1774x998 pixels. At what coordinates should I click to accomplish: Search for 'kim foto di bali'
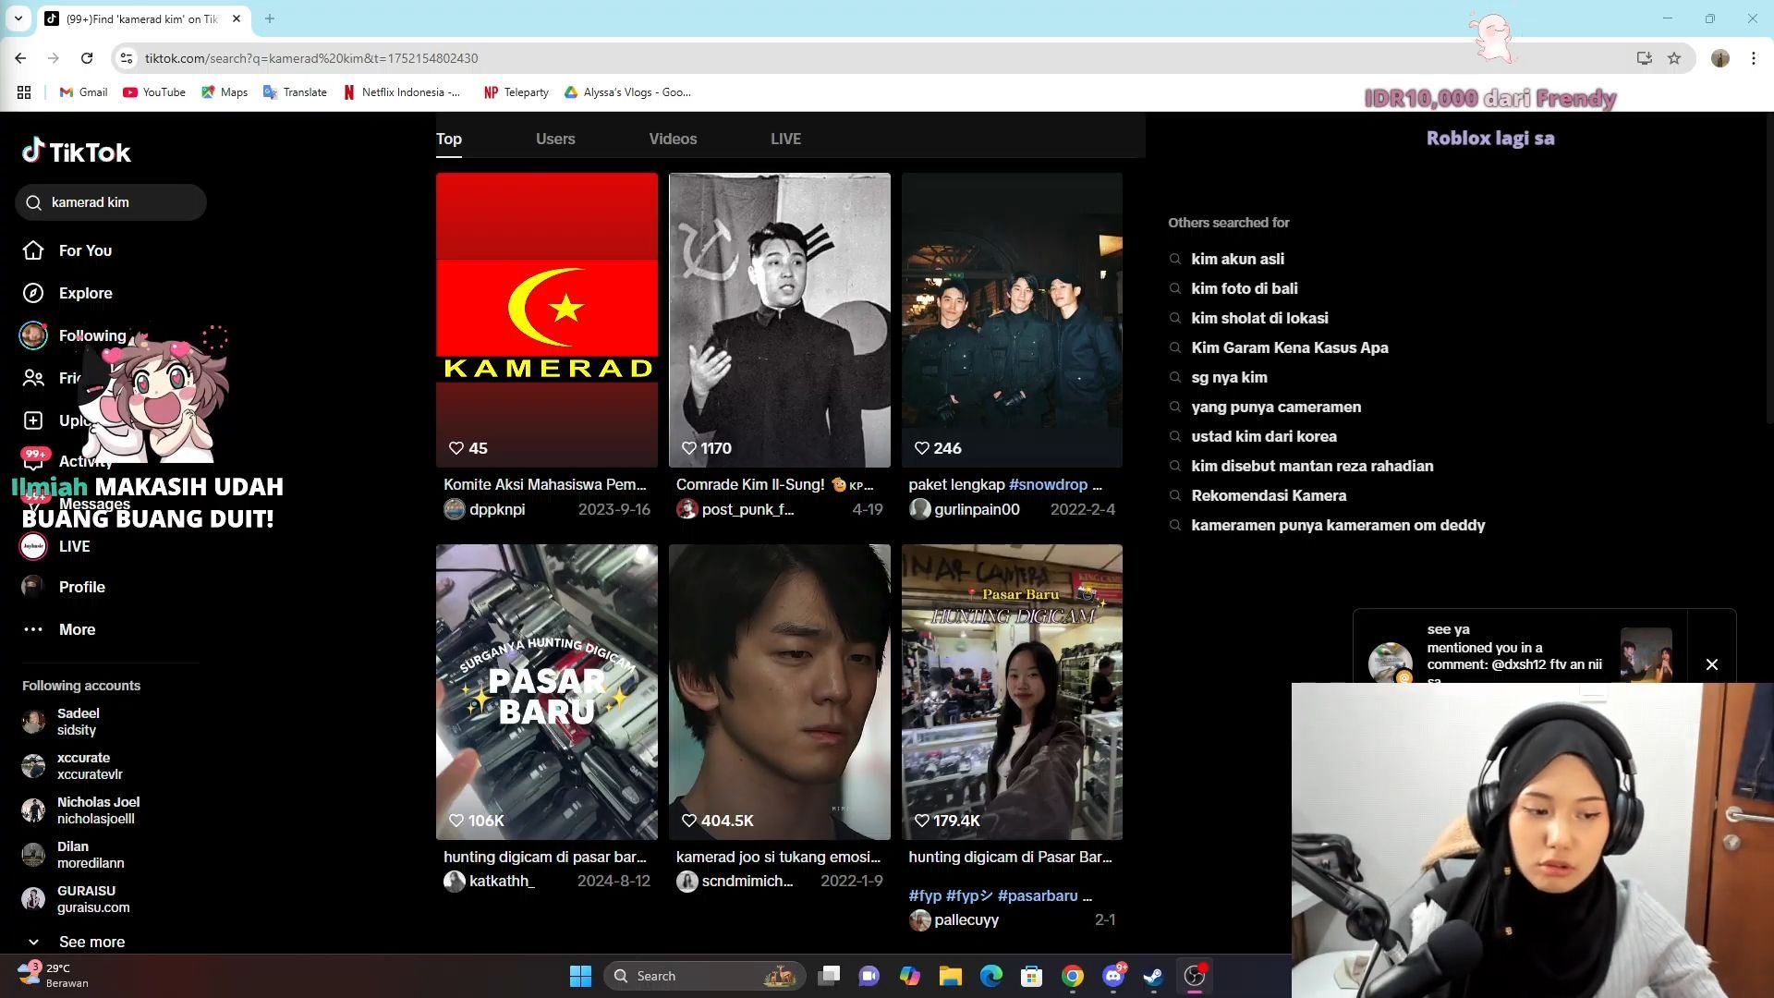coord(1244,288)
